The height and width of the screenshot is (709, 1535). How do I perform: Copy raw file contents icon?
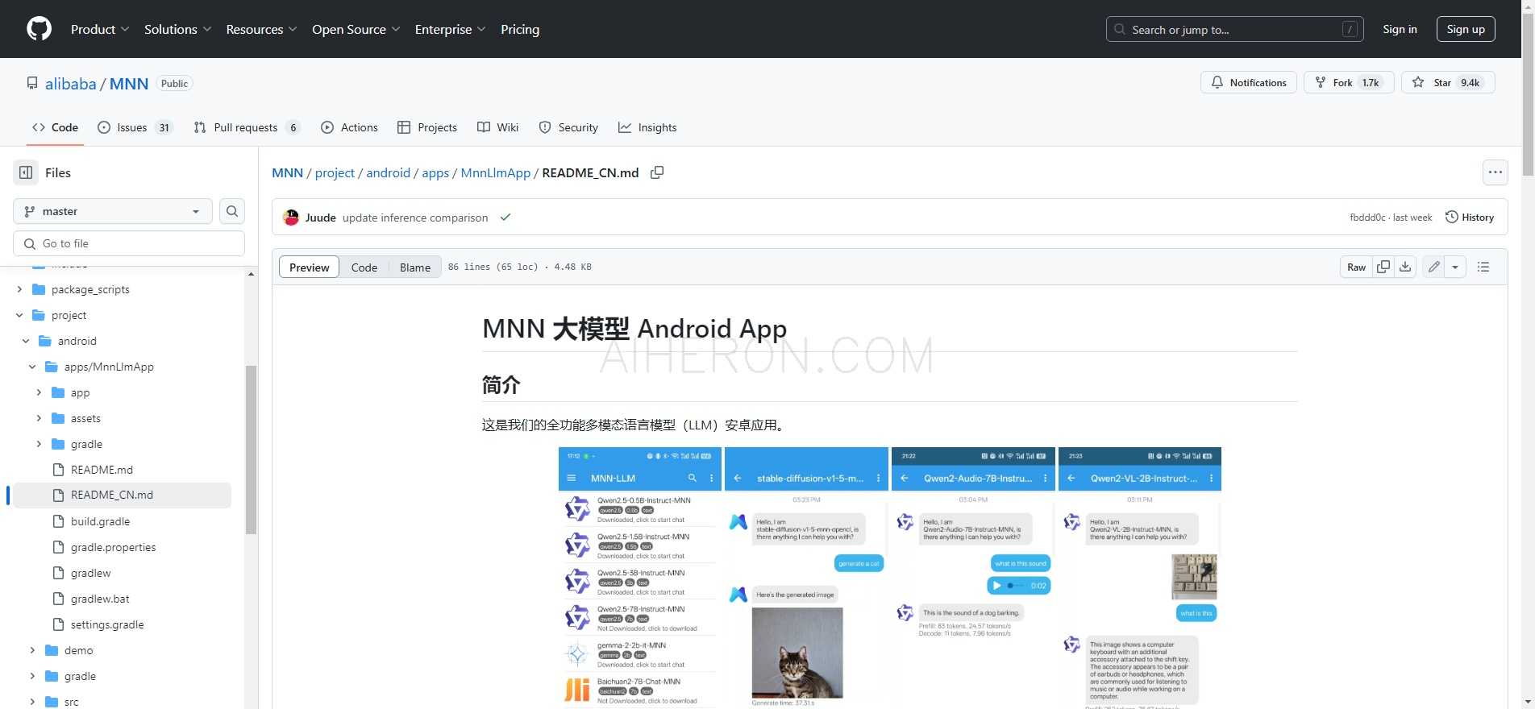tap(1383, 267)
